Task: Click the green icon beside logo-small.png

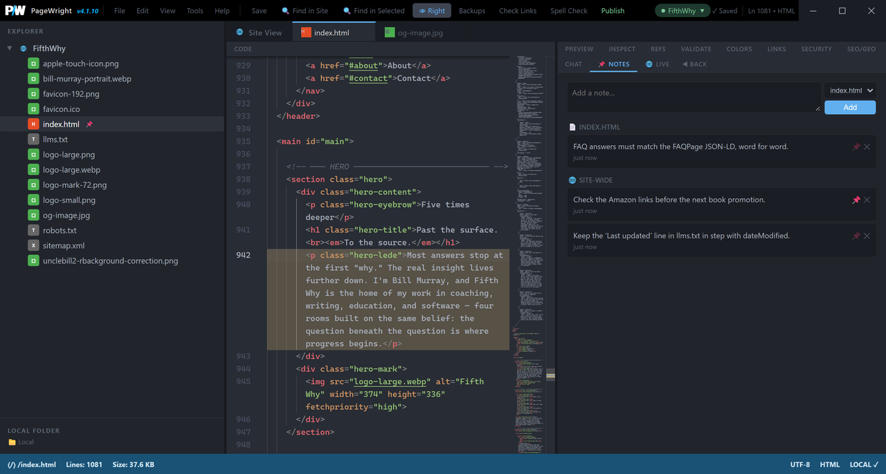Action: click(33, 200)
